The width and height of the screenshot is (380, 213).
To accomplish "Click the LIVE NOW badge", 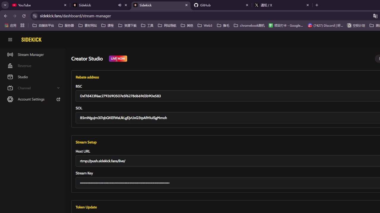I will click(x=118, y=59).
